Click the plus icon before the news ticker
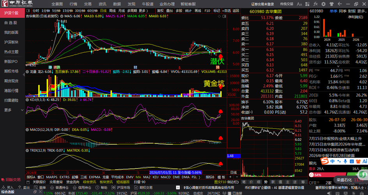 [178, 188]
